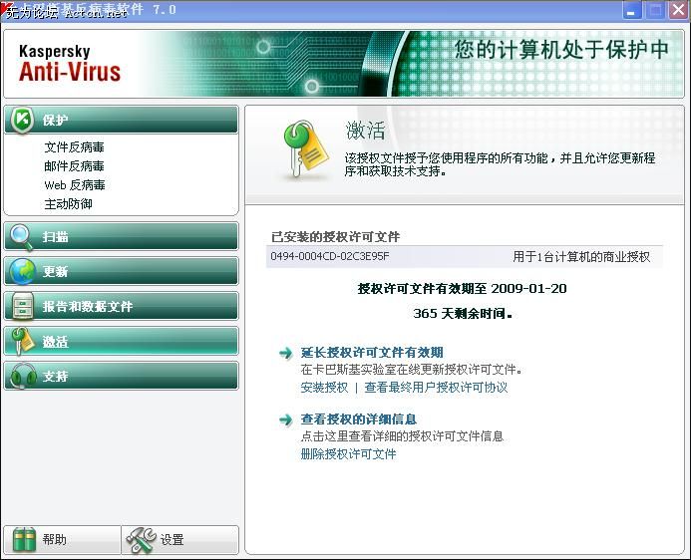
Task: Select Web 反病毒 under 保护
Action: click(75, 185)
